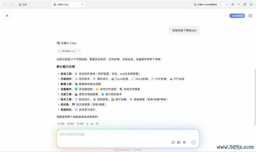
Task: Restore the window size
Action: (245, 4)
